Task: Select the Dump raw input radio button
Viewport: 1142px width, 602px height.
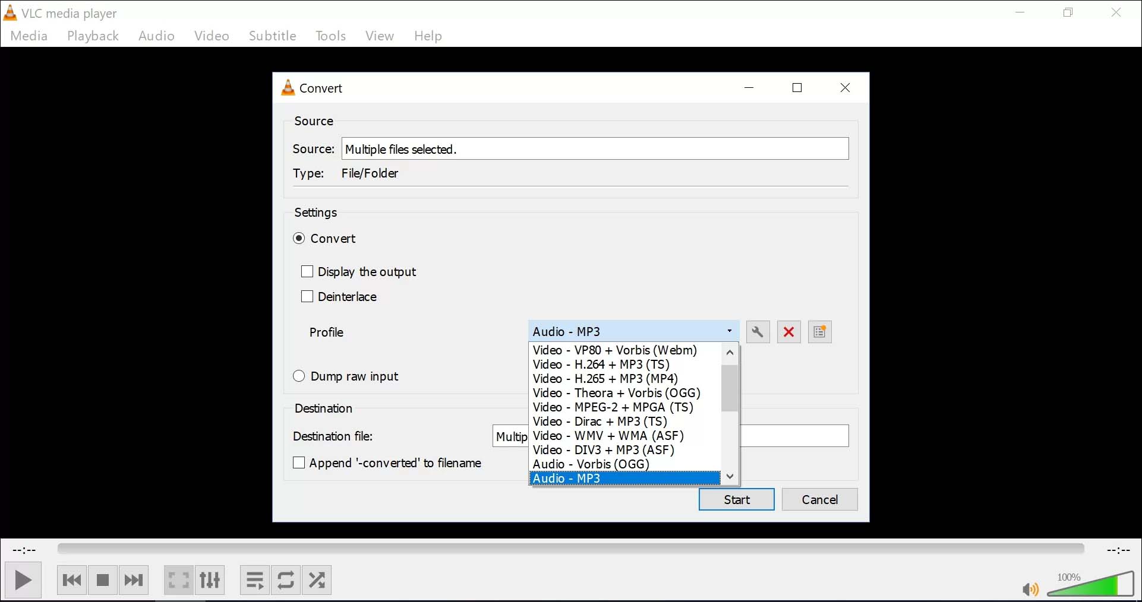Action: pyautogui.click(x=299, y=376)
